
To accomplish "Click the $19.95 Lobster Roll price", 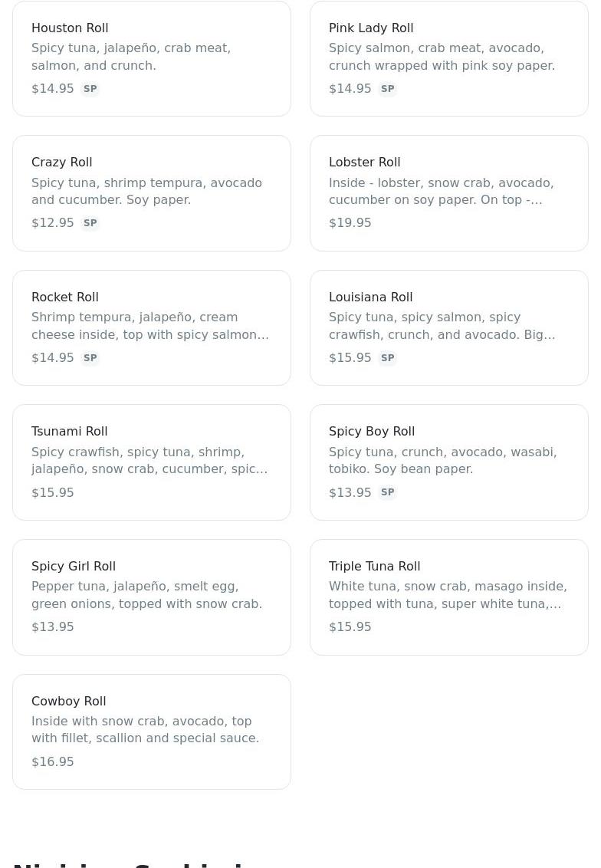I will [x=350, y=223].
